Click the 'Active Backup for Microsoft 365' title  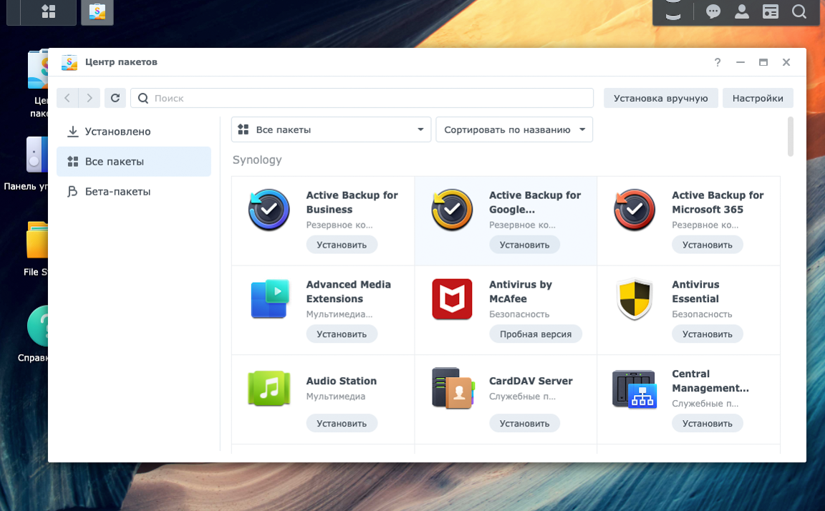[x=718, y=203]
